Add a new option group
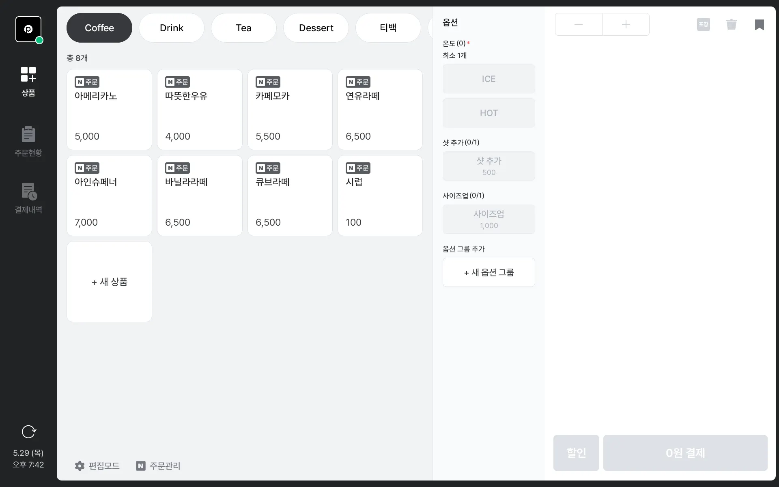Viewport: 779px width, 487px height. [x=488, y=272]
